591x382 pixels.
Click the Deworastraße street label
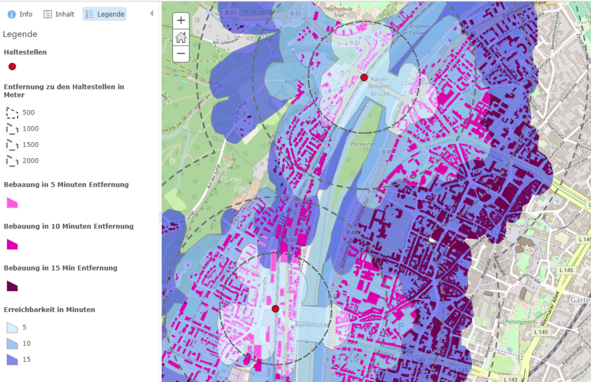(x=569, y=222)
